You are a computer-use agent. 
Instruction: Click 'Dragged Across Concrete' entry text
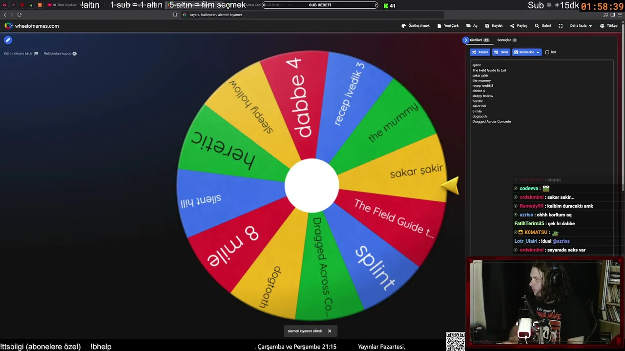(x=492, y=121)
